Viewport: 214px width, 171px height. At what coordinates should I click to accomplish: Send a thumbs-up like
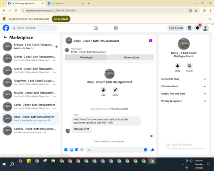pos(152,150)
